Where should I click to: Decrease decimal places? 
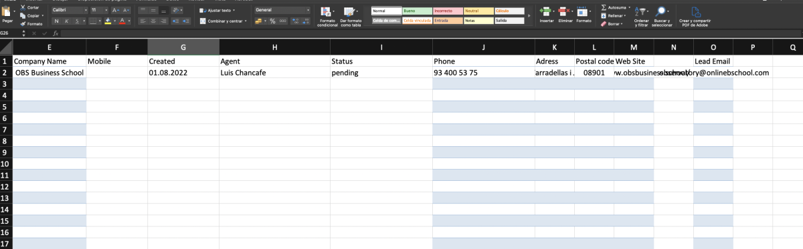coord(306,21)
